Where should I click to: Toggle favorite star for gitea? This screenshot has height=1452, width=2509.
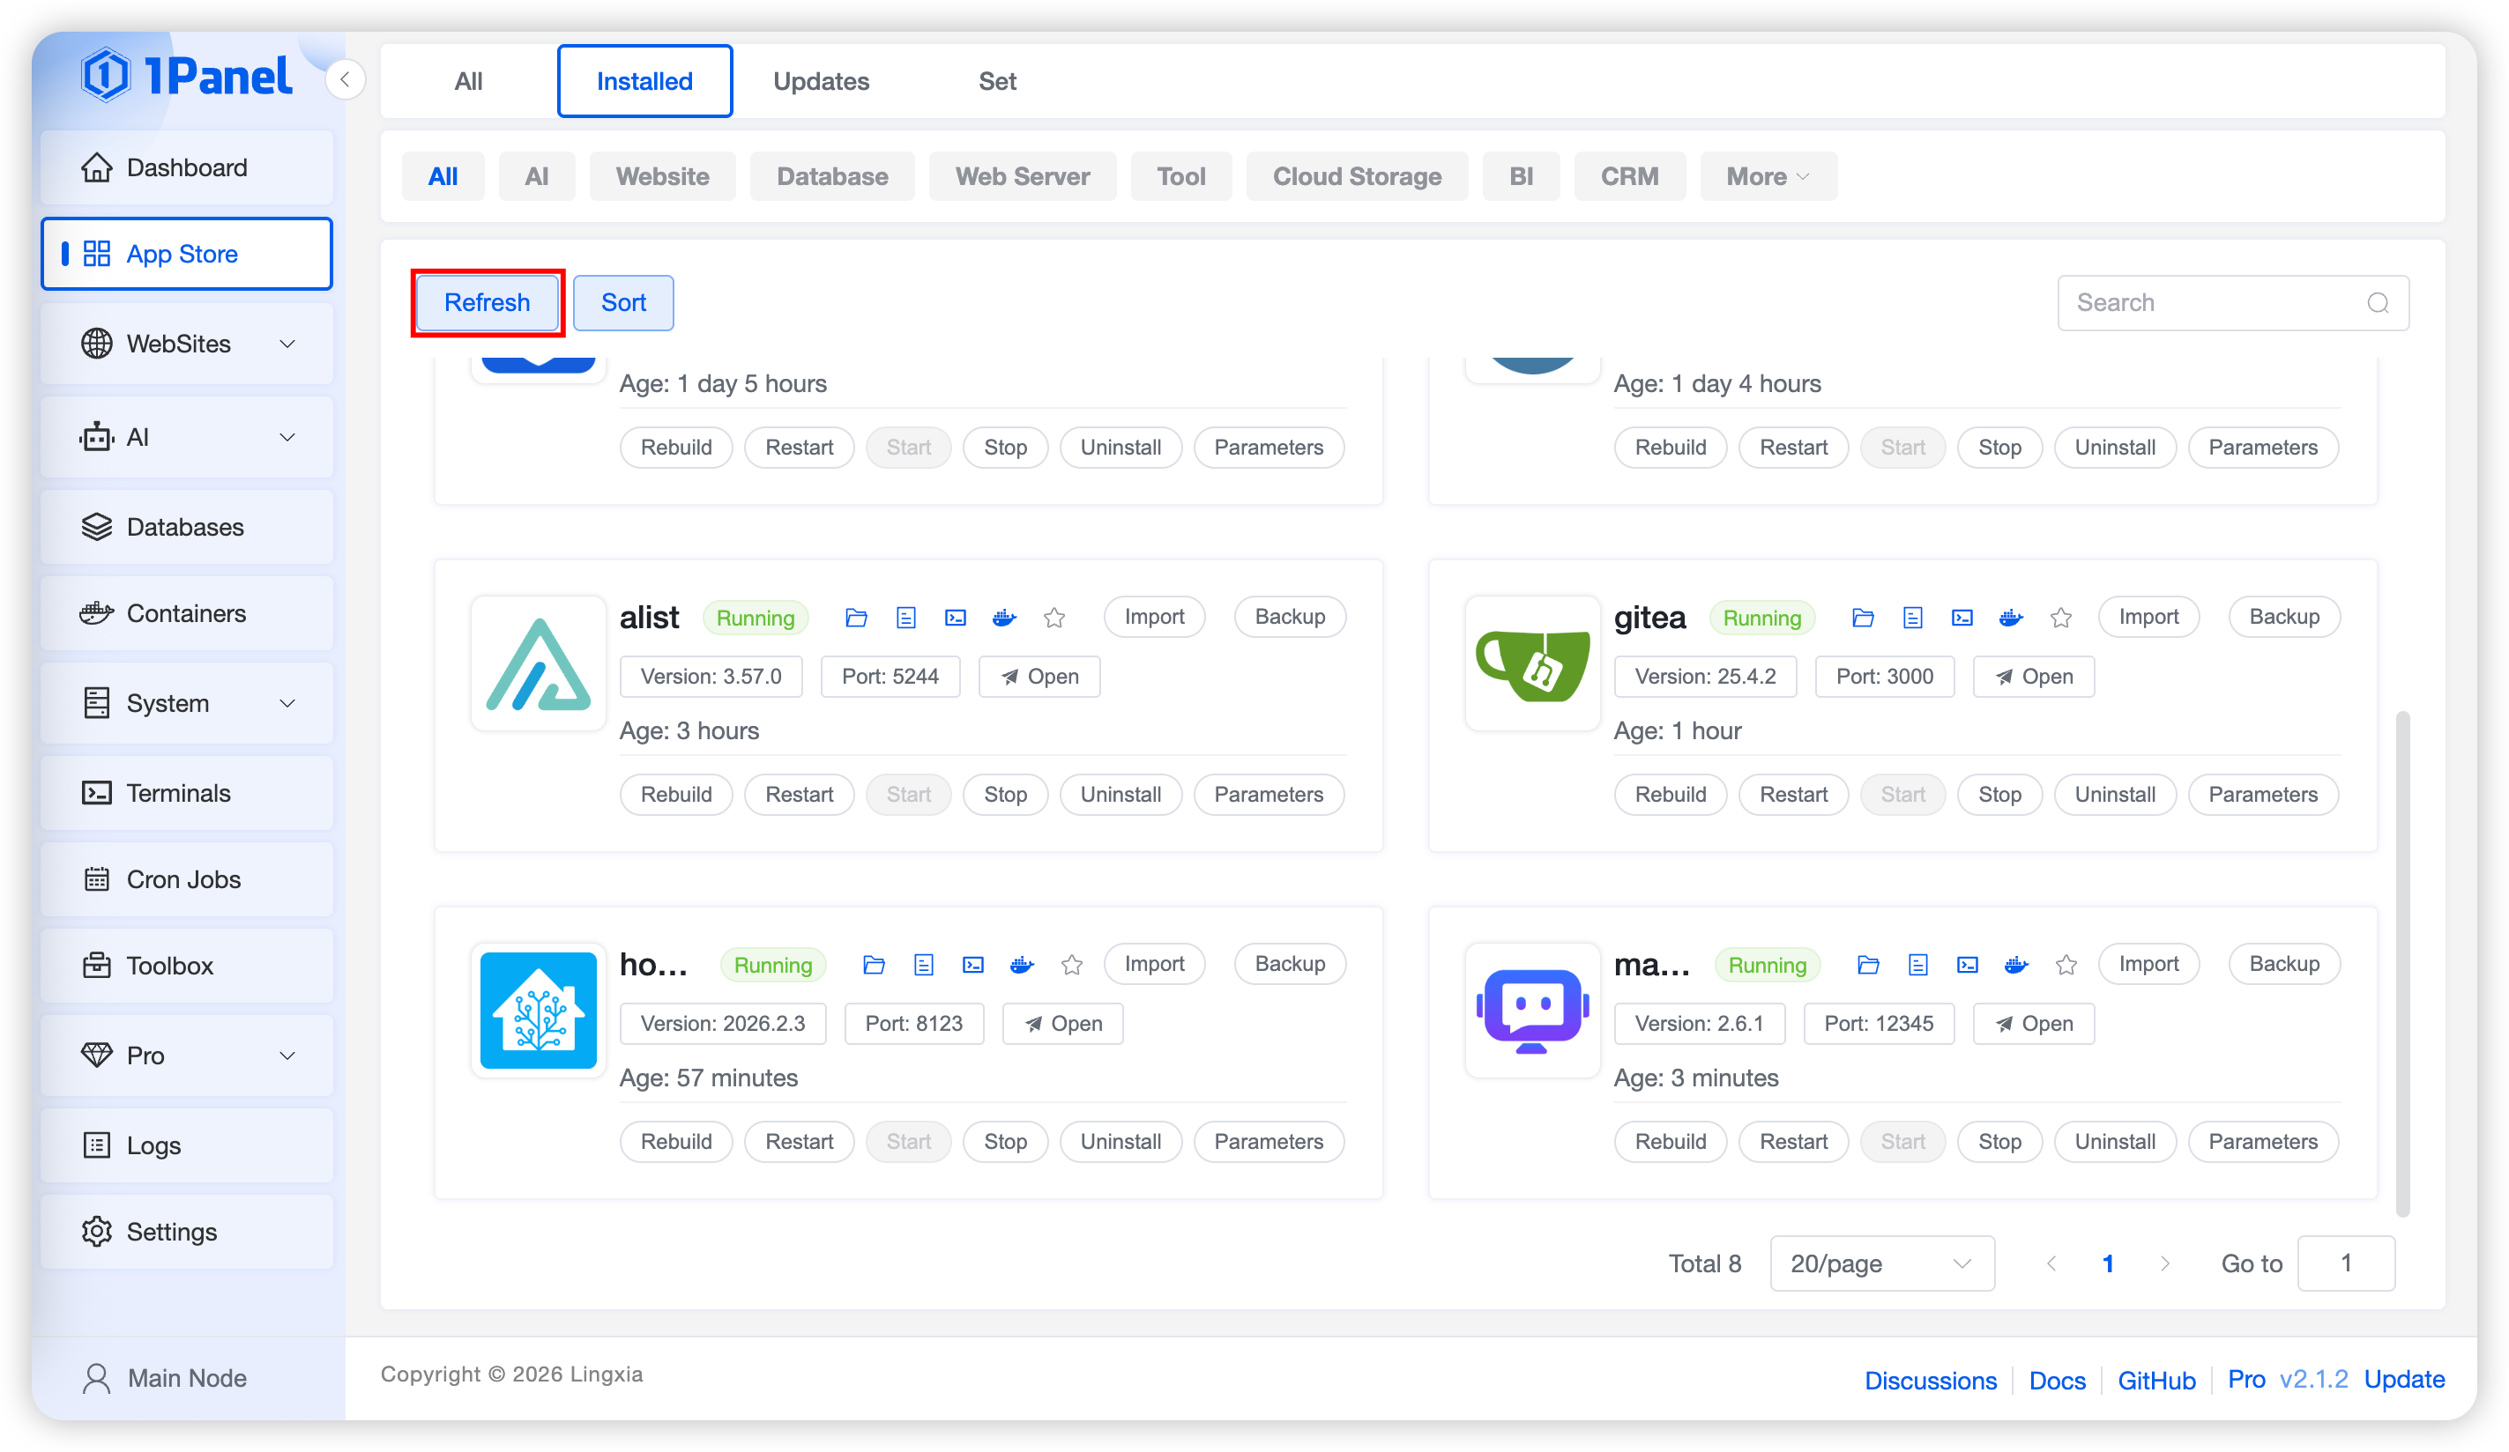click(2061, 618)
